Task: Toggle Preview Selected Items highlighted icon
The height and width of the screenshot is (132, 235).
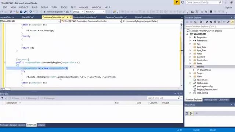Action: 232,22
